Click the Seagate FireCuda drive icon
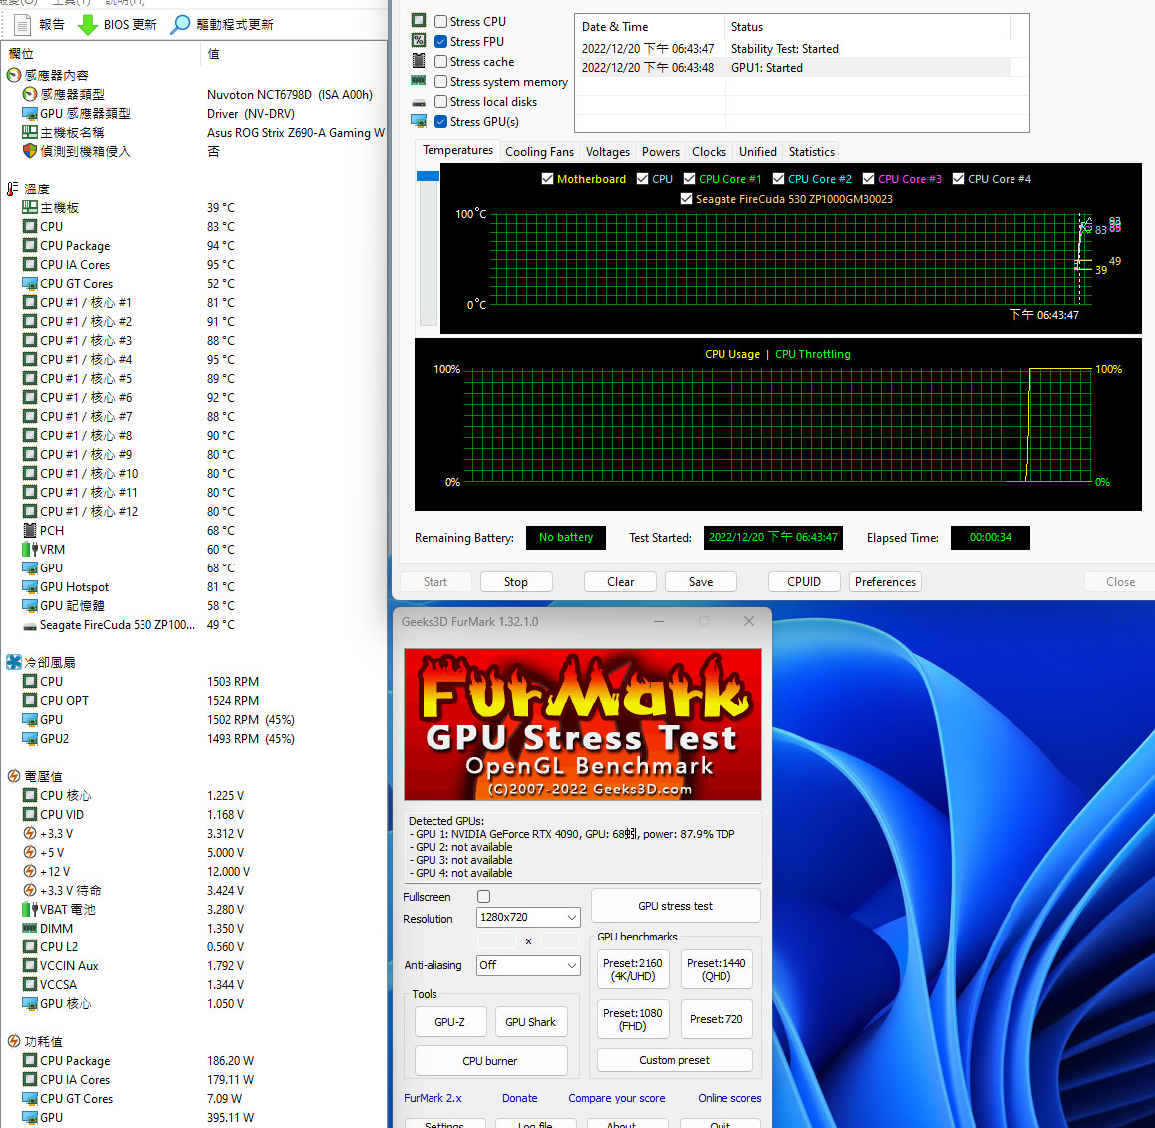The height and width of the screenshot is (1128, 1155). pos(30,626)
